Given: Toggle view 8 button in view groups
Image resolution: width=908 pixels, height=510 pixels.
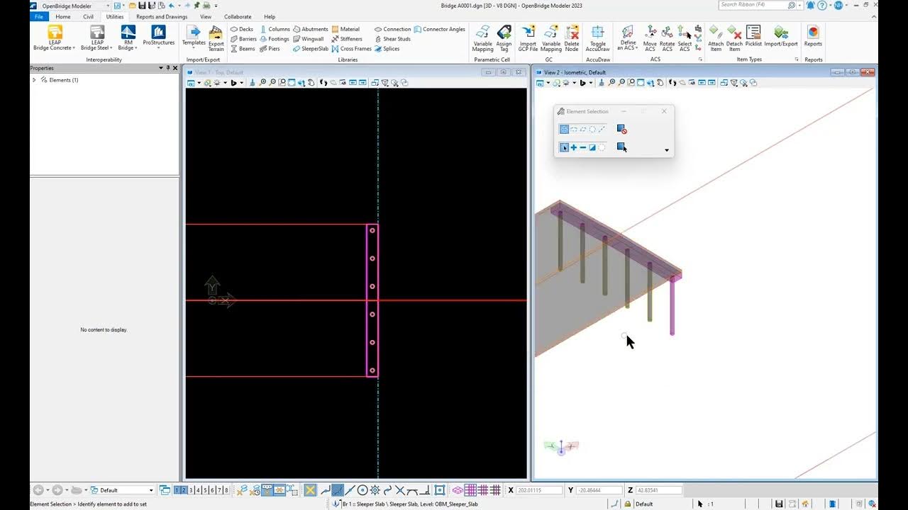Looking at the screenshot, I should tap(226, 490).
